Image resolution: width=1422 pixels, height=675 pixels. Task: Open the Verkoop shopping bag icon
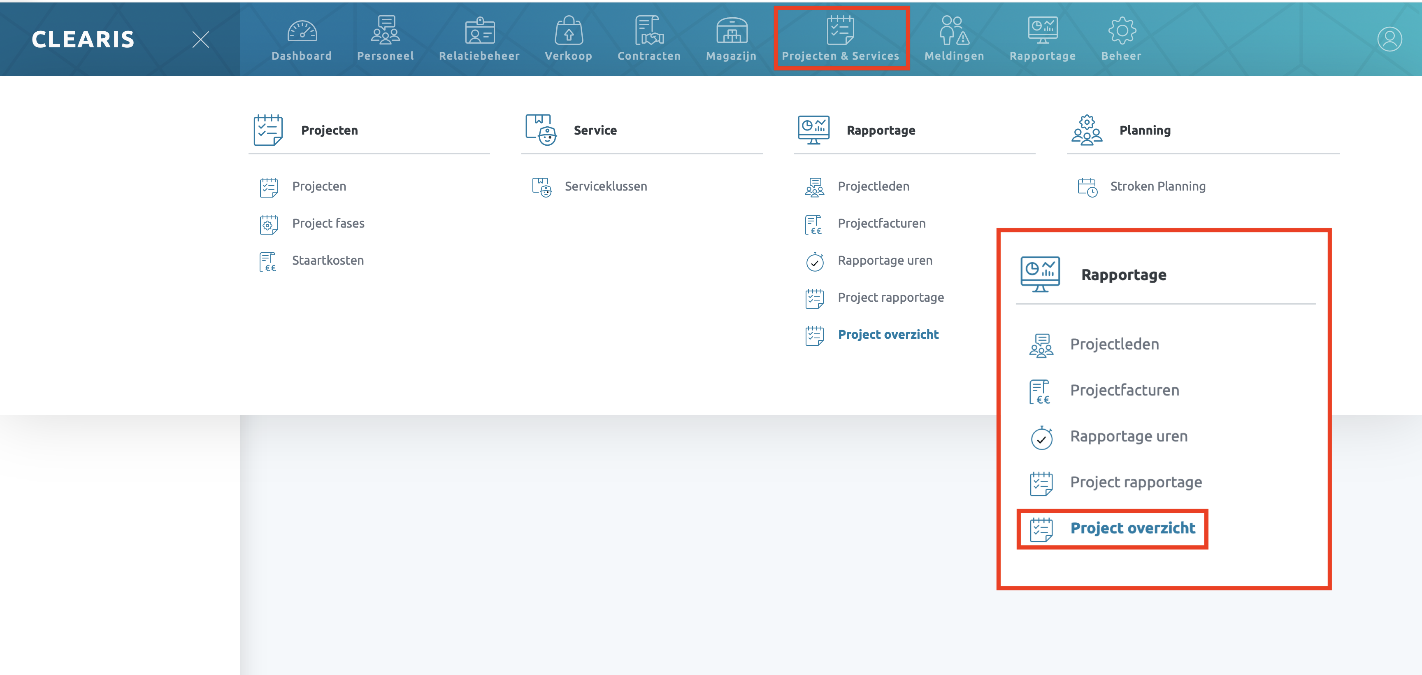568,31
